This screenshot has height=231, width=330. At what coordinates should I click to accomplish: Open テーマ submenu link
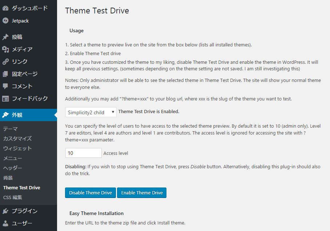pos(10,129)
